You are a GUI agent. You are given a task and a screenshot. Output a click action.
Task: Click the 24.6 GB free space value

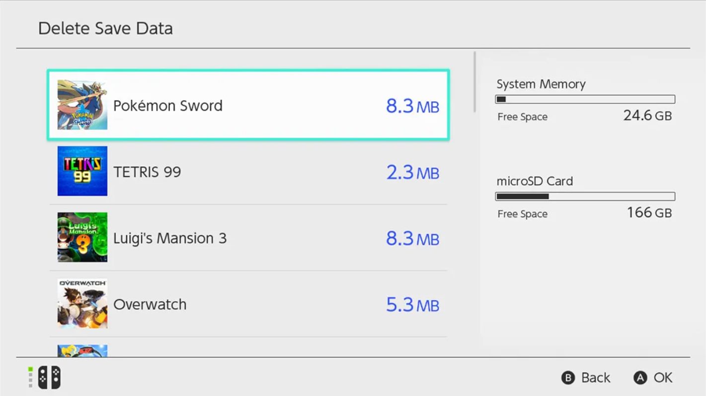click(647, 116)
